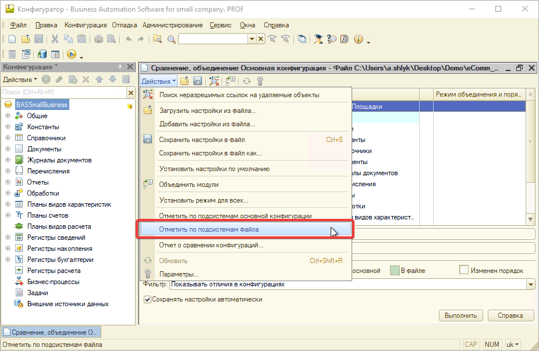Image resolution: width=539 pixels, height=351 pixels.
Task: Click the start debugging play icon
Action: [72, 54]
